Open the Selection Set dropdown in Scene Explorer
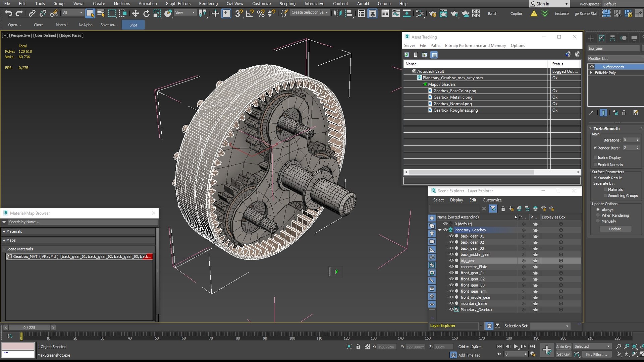The width and height of the screenshot is (644, 362). [550, 326]
